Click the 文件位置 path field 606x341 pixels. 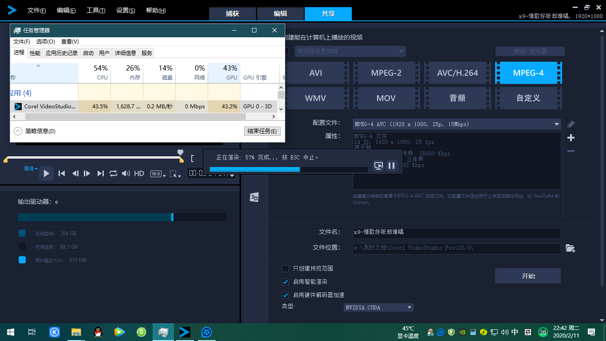[x=456, y=248]
